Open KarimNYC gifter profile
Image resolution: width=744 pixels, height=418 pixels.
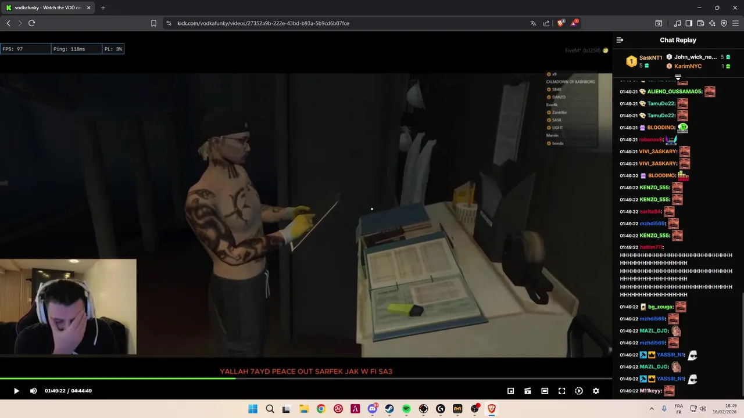click(x=688, y=66)
